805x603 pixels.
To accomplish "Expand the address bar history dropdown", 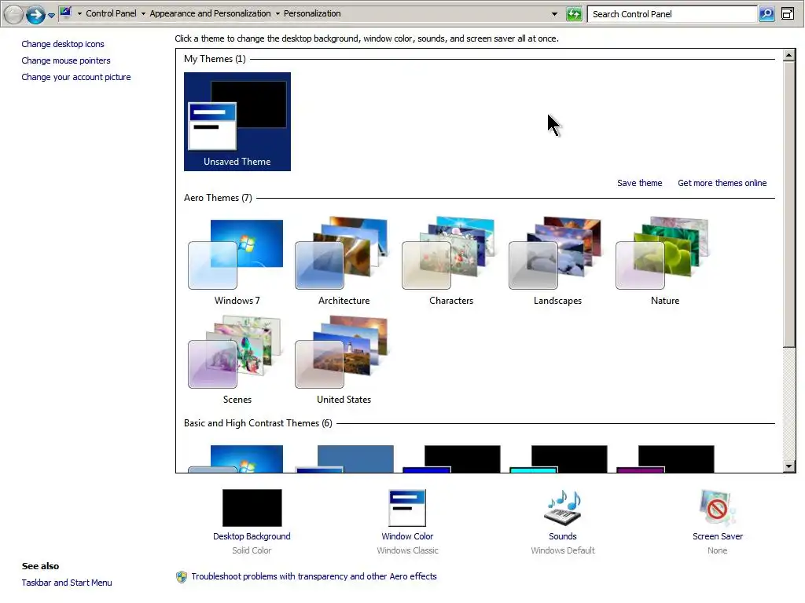I will tap(554, 14).
